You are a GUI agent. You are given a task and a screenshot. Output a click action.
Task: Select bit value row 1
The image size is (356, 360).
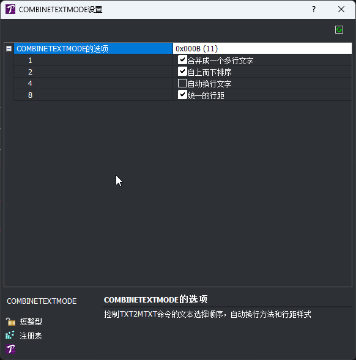94,60
